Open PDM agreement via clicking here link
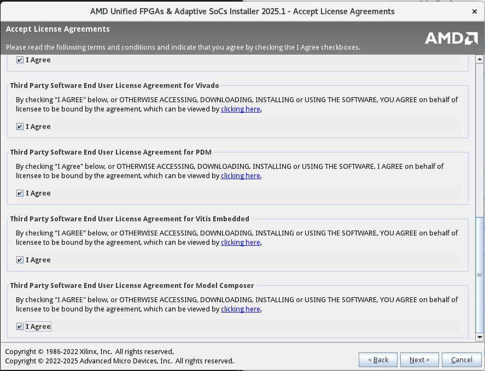Viewport: 485px width, 371px height. click(x=241, y=176)
